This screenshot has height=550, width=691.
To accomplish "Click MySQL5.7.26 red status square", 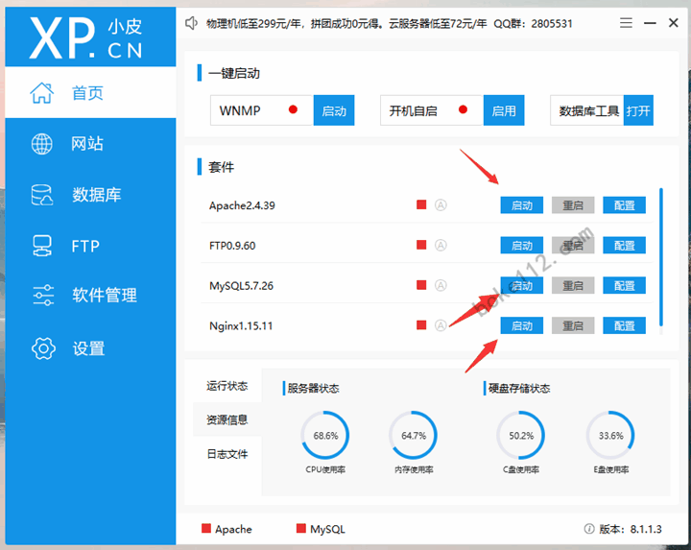I will [x=421, y=285].
